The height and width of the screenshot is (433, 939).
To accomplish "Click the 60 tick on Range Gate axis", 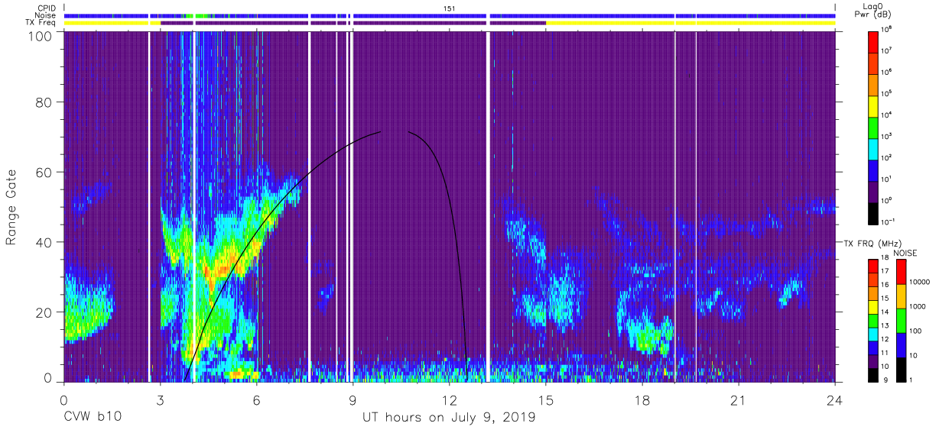I will point(44,173).
